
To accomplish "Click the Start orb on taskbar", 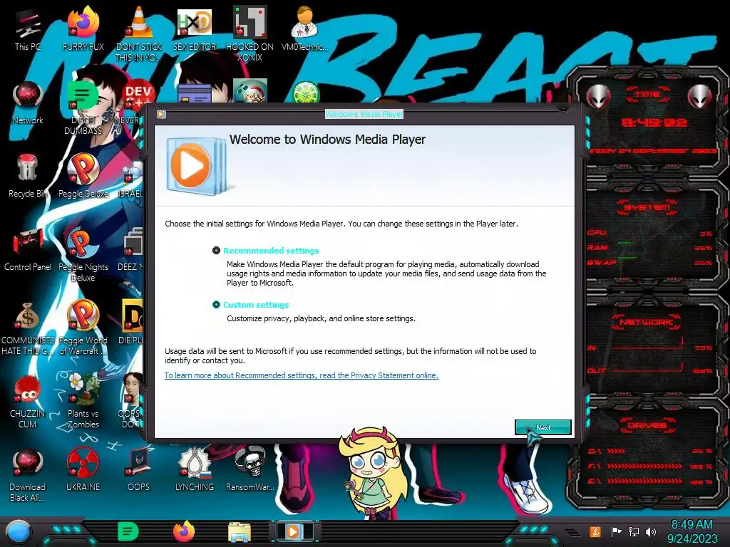I will pyautogui.click(x=19, y=531).
